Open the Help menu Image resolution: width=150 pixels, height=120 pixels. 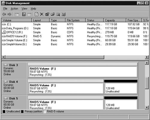point(33,9)
